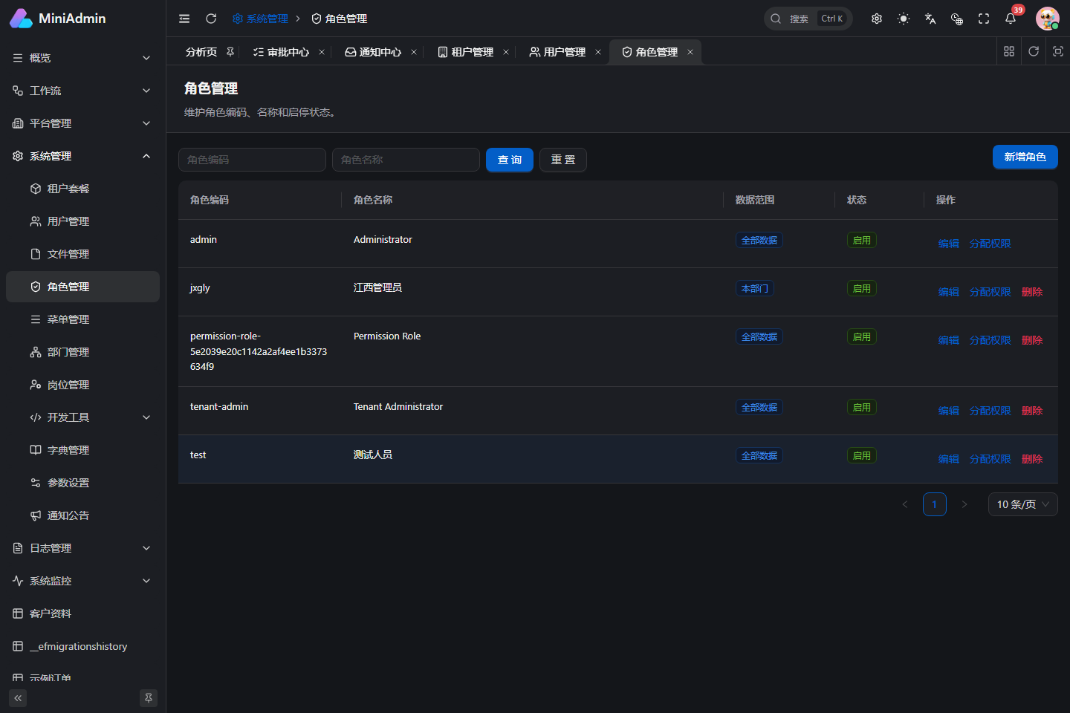Screen dimensions: 1070x713
Task: Toggle the light/dark theme sun icon
Action: pyautogui.click(x=904, y=19)
